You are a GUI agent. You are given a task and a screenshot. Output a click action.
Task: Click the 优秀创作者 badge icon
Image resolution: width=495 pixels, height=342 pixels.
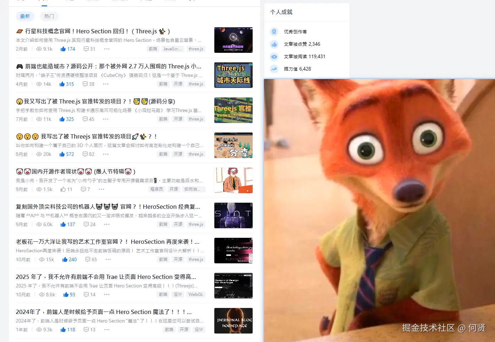(x=274, y=32)
